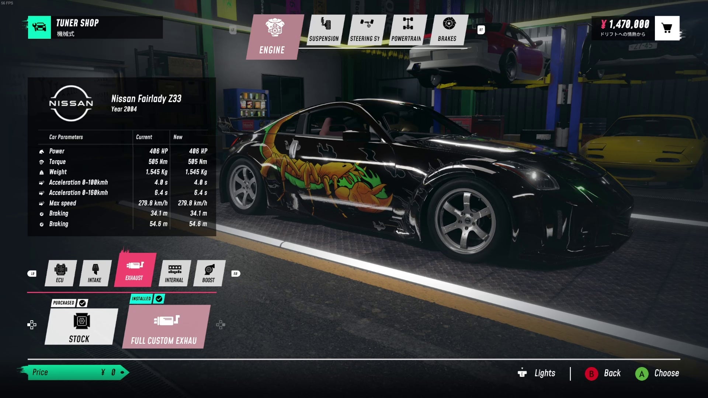Choose the Stock exhaust option

coord(81,327)
